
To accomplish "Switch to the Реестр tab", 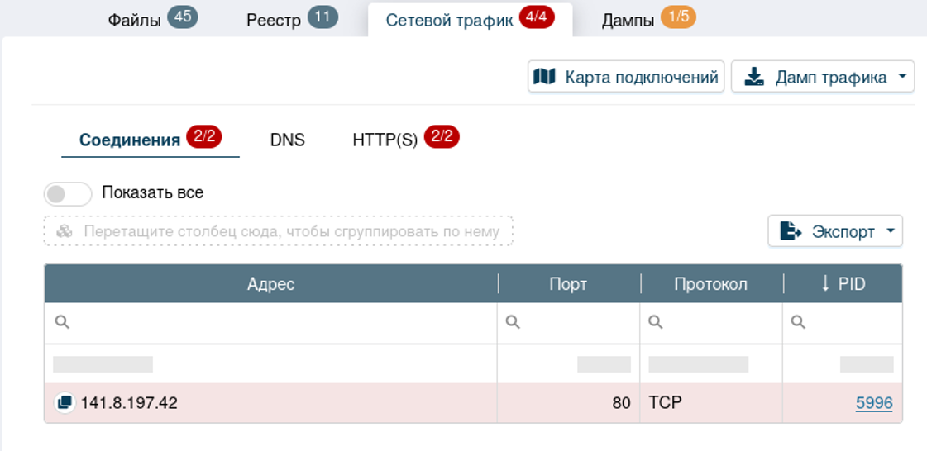I will point(274,21).
